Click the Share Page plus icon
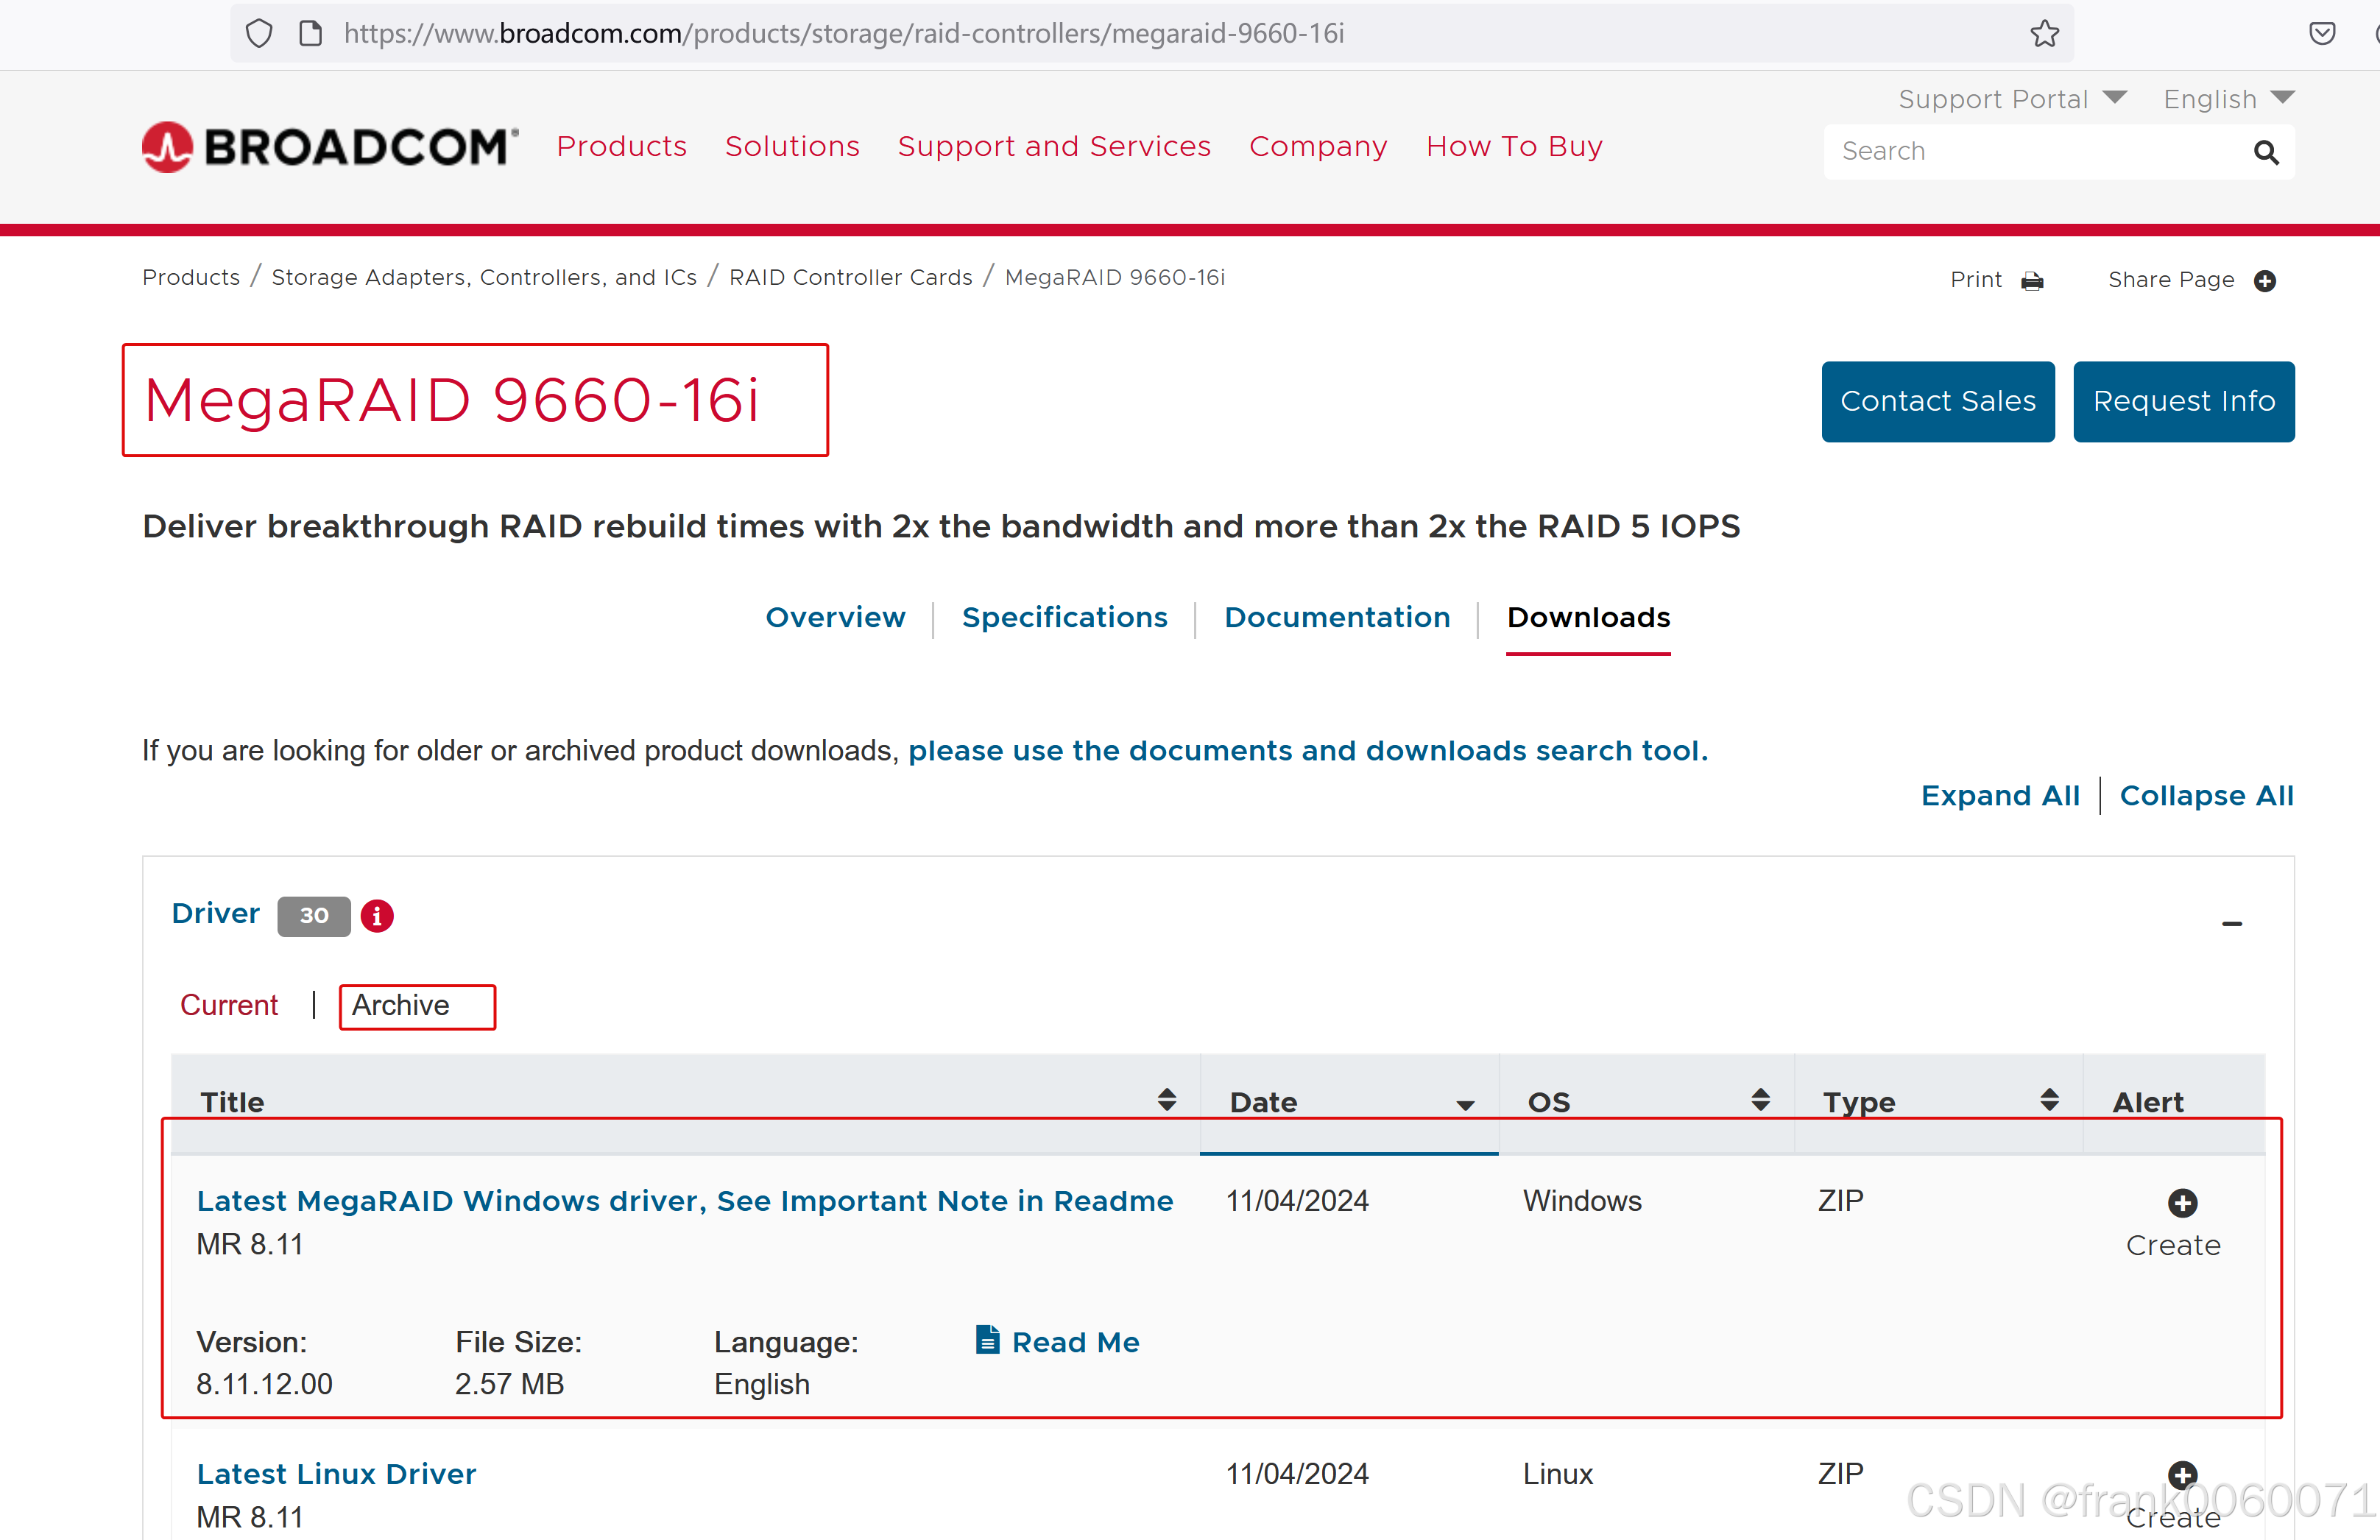 2265,281
